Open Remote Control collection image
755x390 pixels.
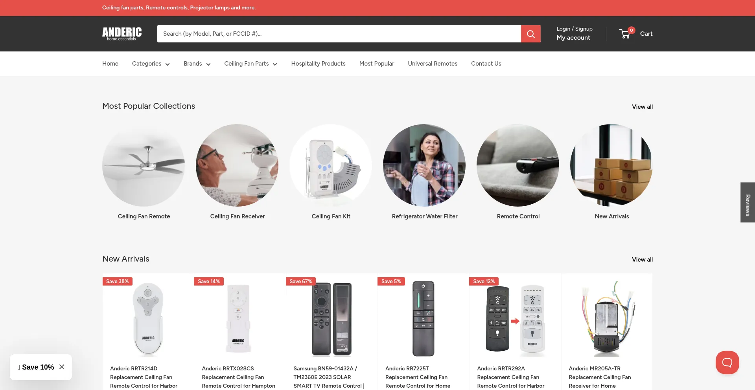click(x=518, y=165)
